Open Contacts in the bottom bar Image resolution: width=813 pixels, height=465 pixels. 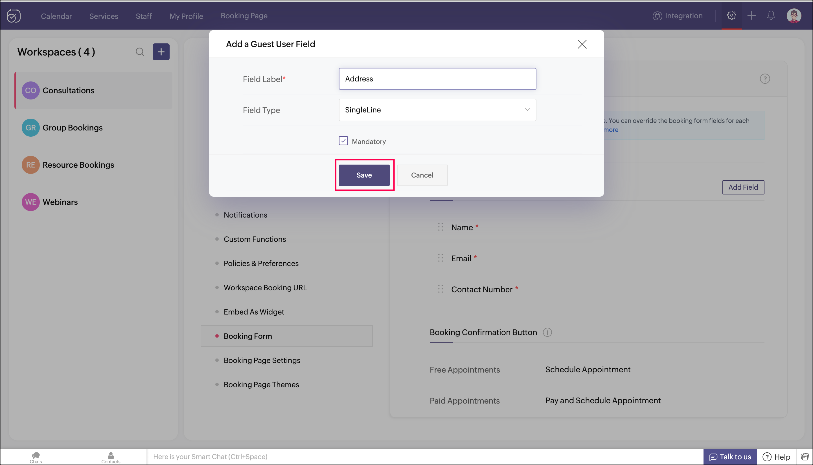(111, 457)
